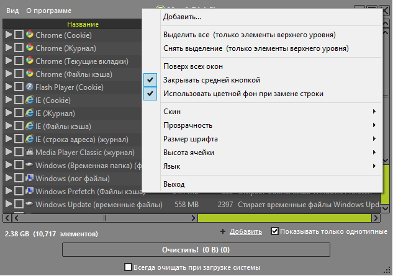Click the Flash Player (Cookie) icon
Image resolution: width=393 pixels, height=276 pixels.
coord(30,87)
